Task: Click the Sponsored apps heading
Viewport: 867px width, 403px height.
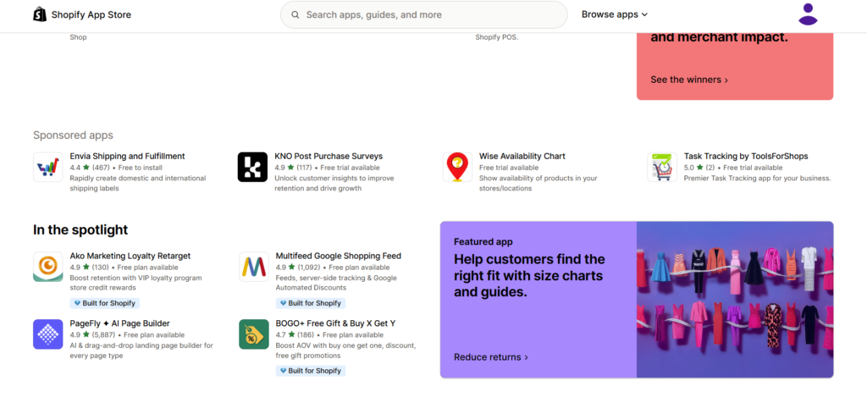Action: pos(73,135)
